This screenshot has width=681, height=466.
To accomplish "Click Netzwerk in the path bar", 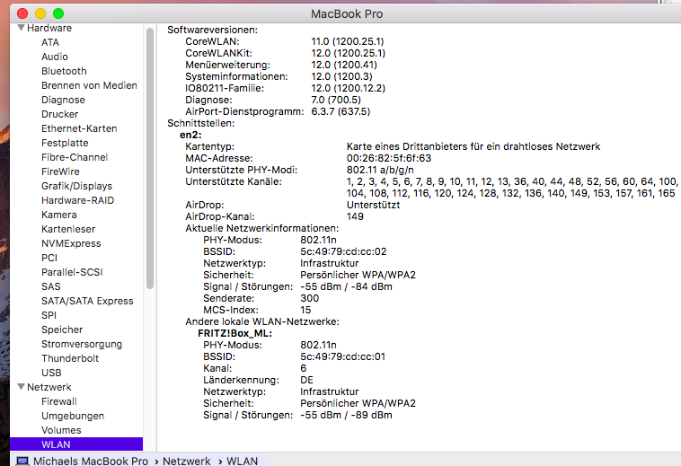I will (x=186, y=461).
